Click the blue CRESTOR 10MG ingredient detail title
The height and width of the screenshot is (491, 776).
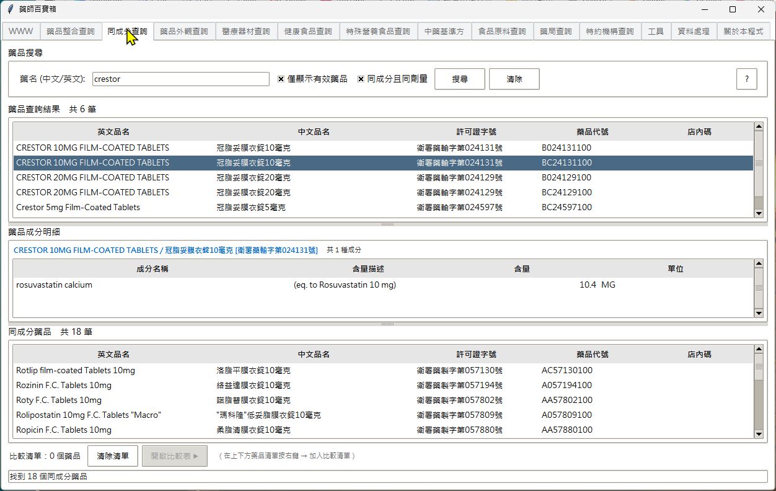pyautogui.click(x=165, y=250)
